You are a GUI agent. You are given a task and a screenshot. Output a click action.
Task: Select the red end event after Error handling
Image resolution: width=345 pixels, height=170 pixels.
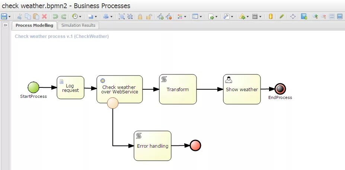(x=195, y=145)
